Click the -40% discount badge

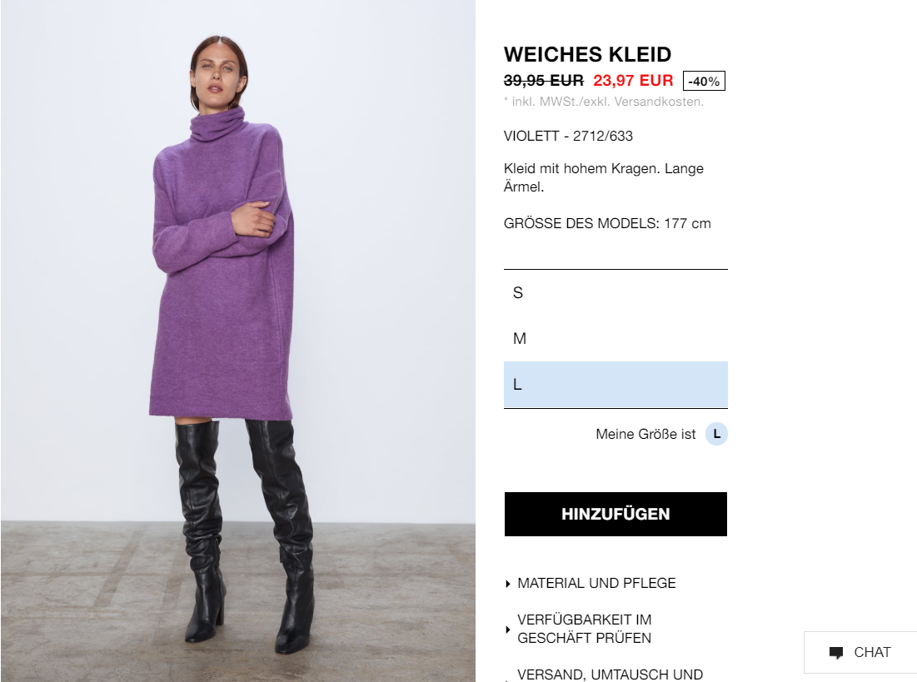pyautogui.click(x=704, y=82)
